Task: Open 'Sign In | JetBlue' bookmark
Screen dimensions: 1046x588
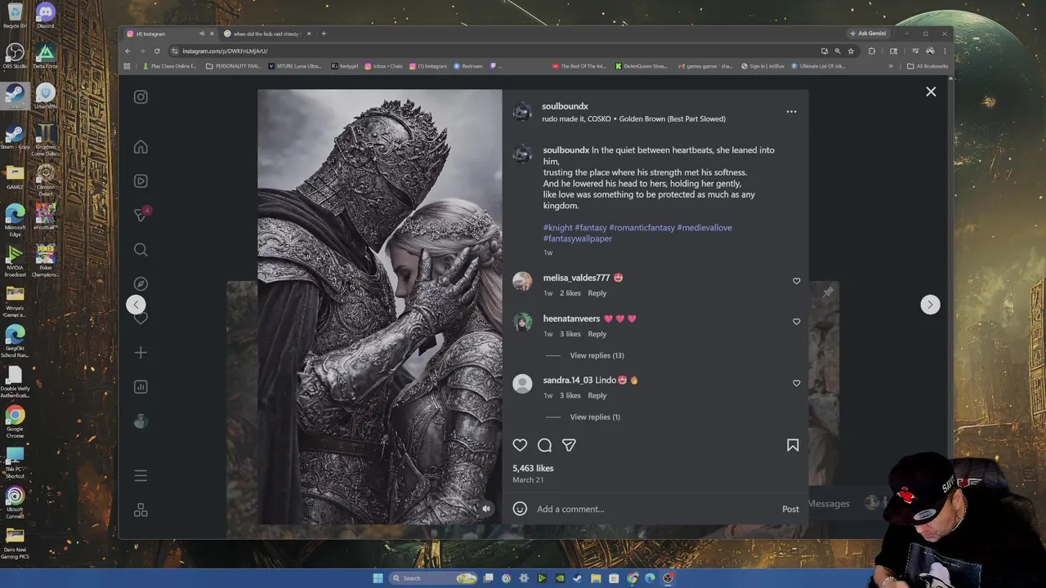Action: [x=763, y=66]
